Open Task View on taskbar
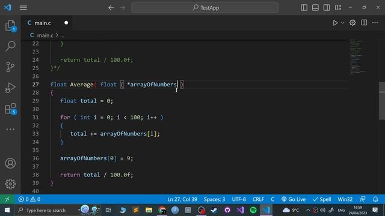This screenshot has width=385, height=216. [x=108, y=210]
